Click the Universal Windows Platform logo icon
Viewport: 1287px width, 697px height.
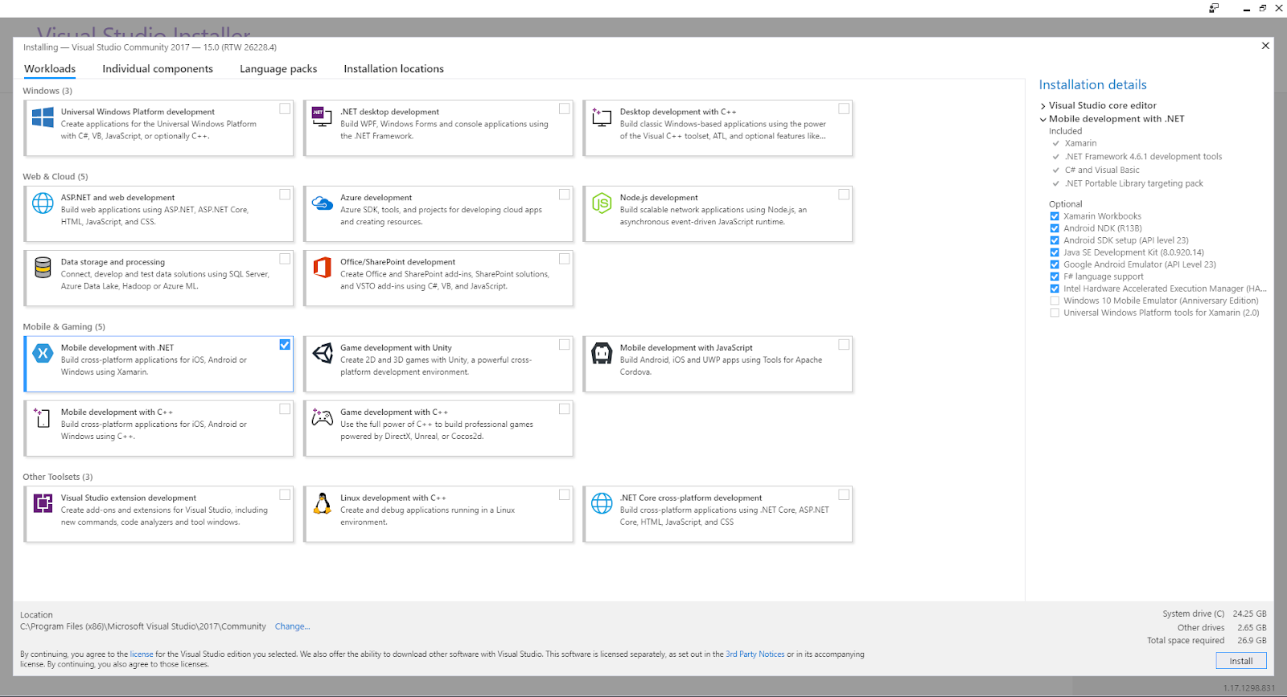43,117
